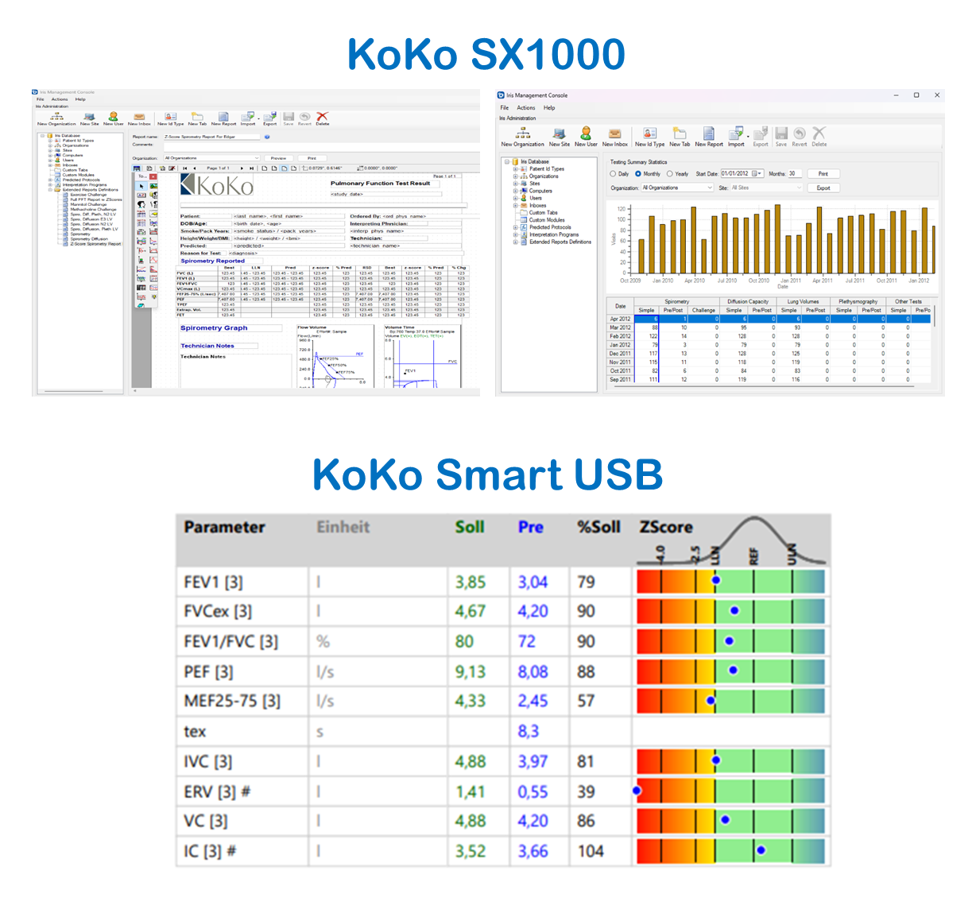Open the Start Date calendar dropdown

pos(759,174)
